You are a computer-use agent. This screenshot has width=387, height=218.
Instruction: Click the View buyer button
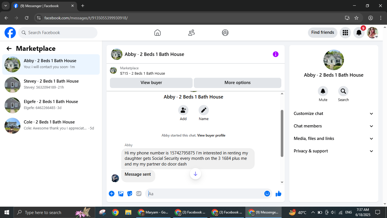(151, 83)
